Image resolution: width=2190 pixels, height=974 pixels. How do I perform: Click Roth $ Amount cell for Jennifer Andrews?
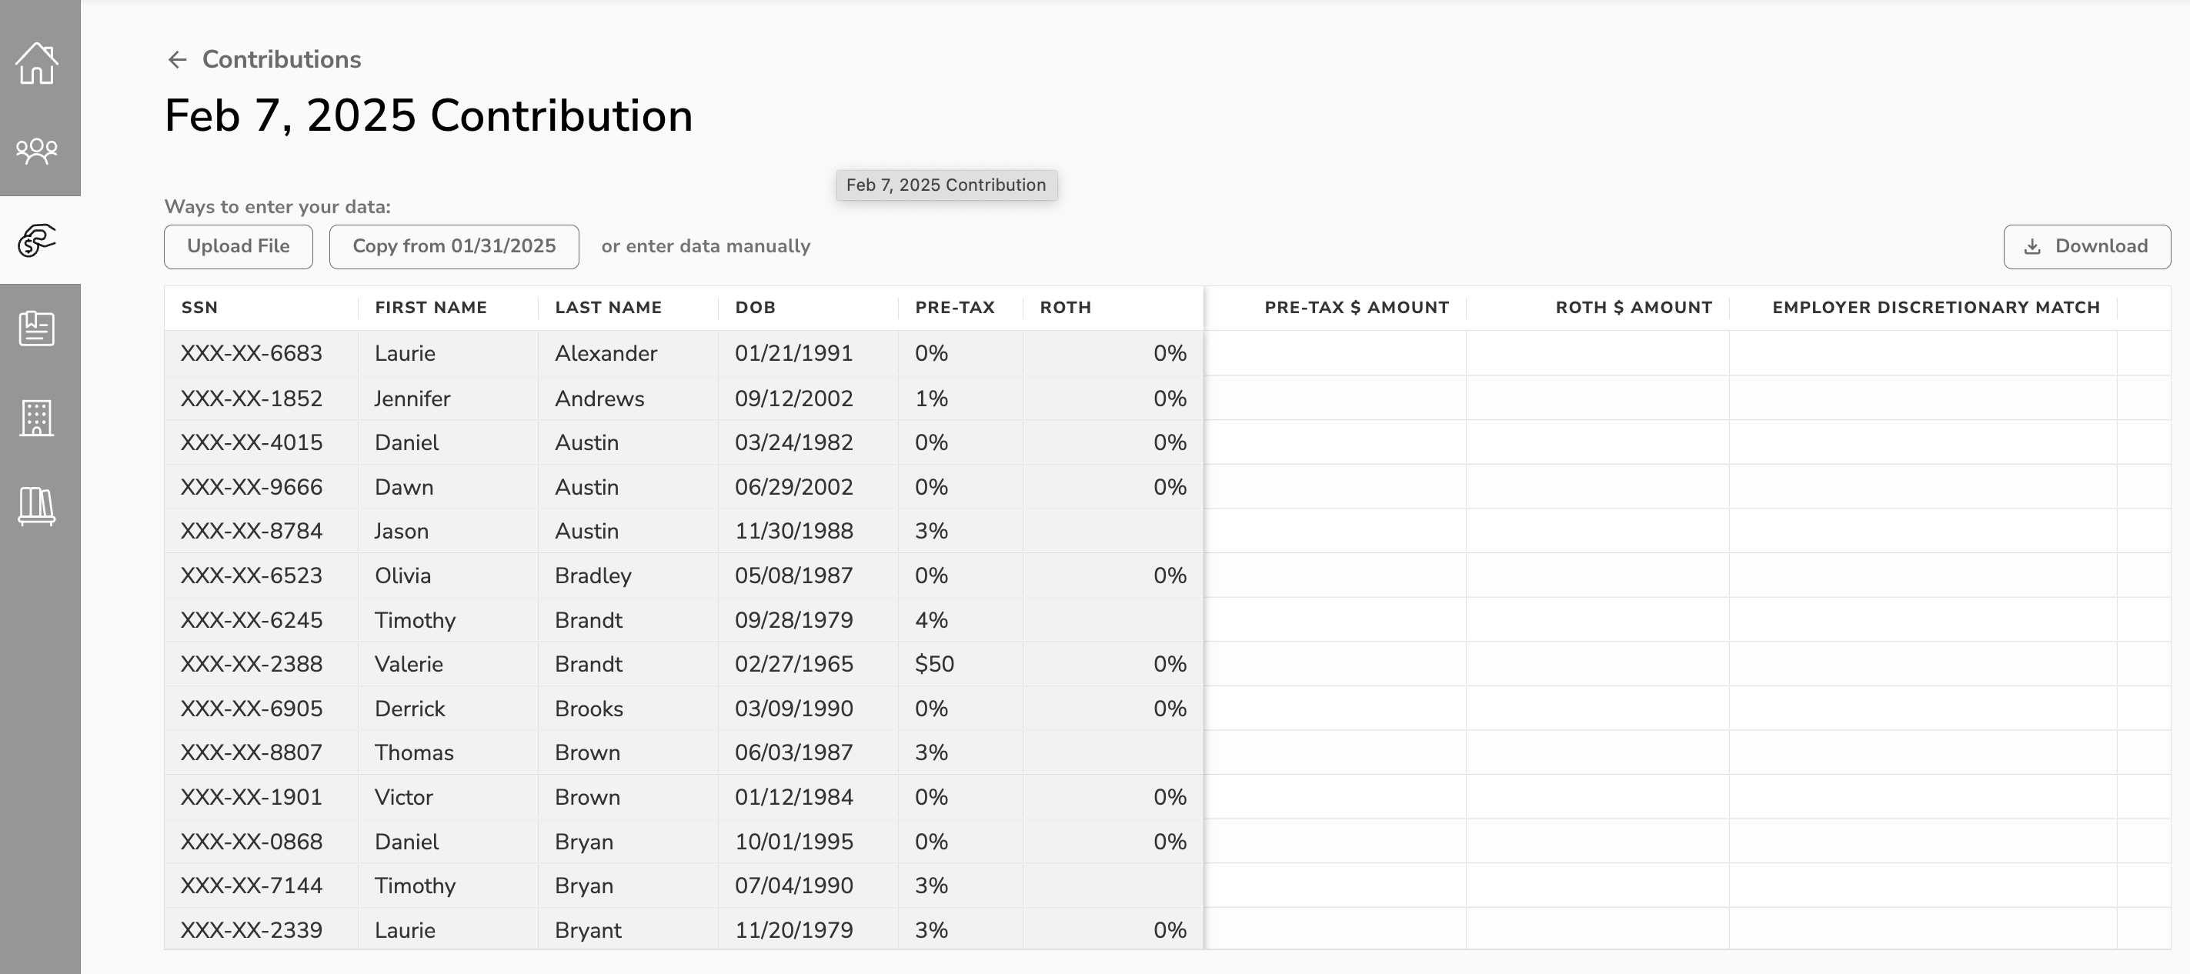click(x=1597, y=398)
